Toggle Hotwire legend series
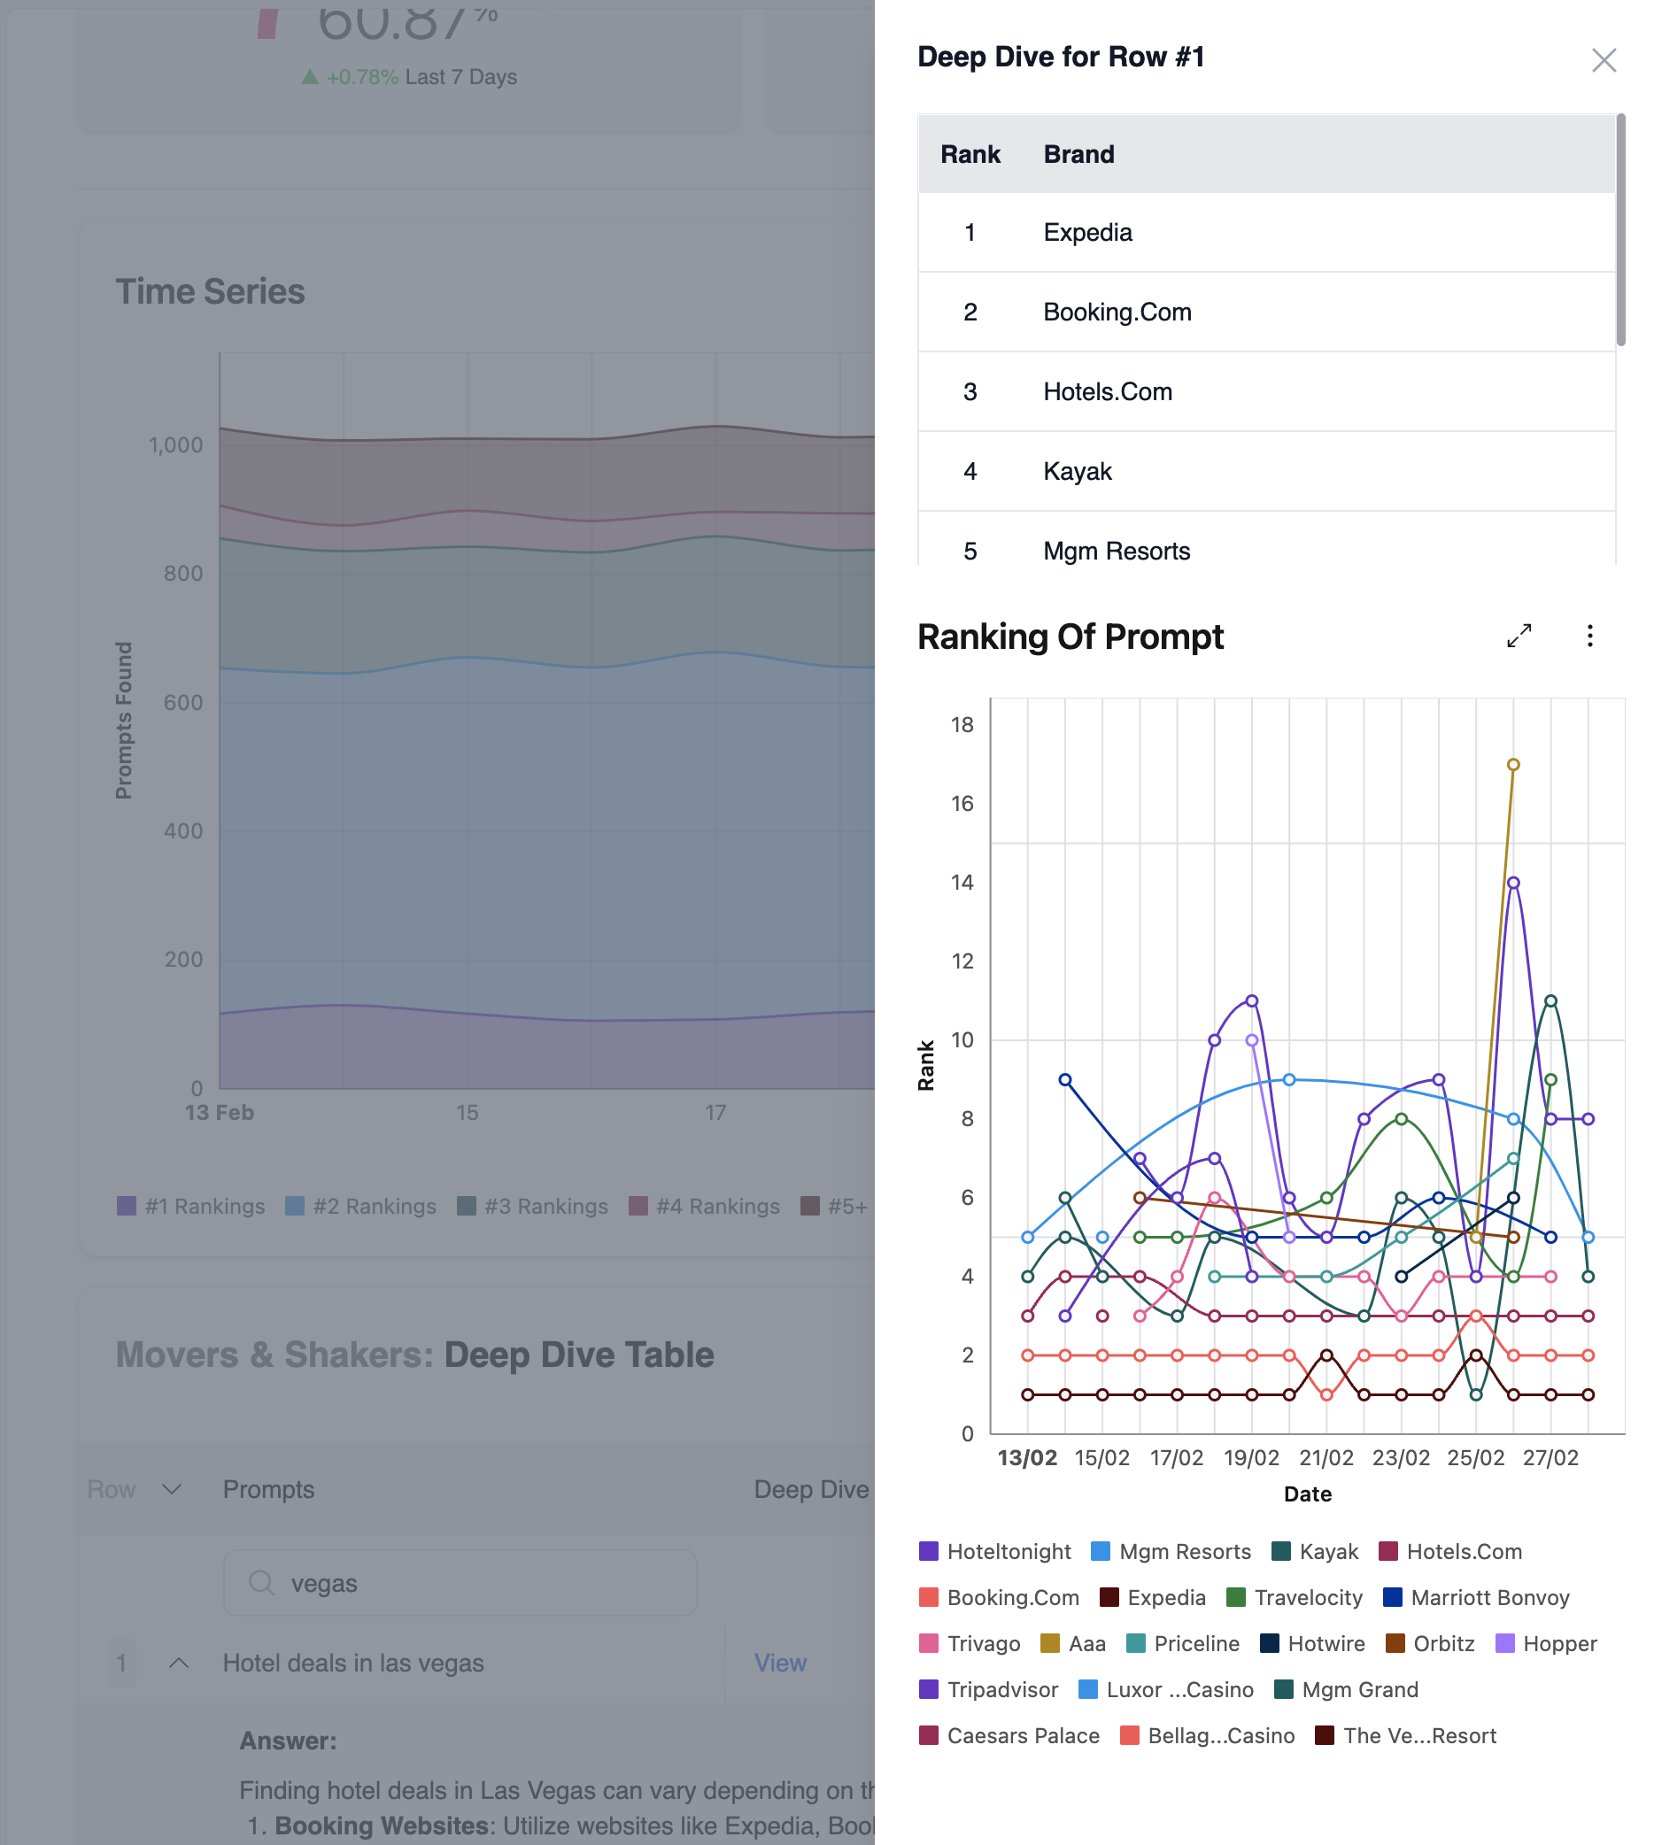 click(x=1312, y=1643)
